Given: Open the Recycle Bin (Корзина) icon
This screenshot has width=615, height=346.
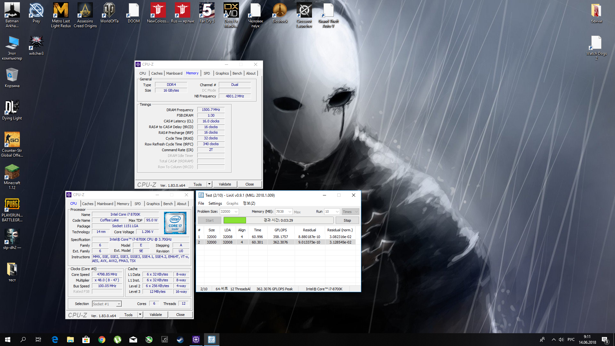Looking at the screenshot, I should [x=12, y=76].
